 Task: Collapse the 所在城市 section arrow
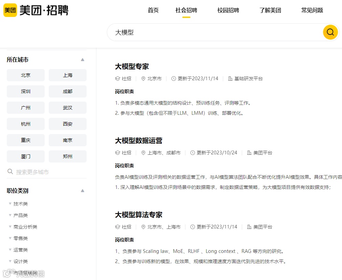click(83, 60)
